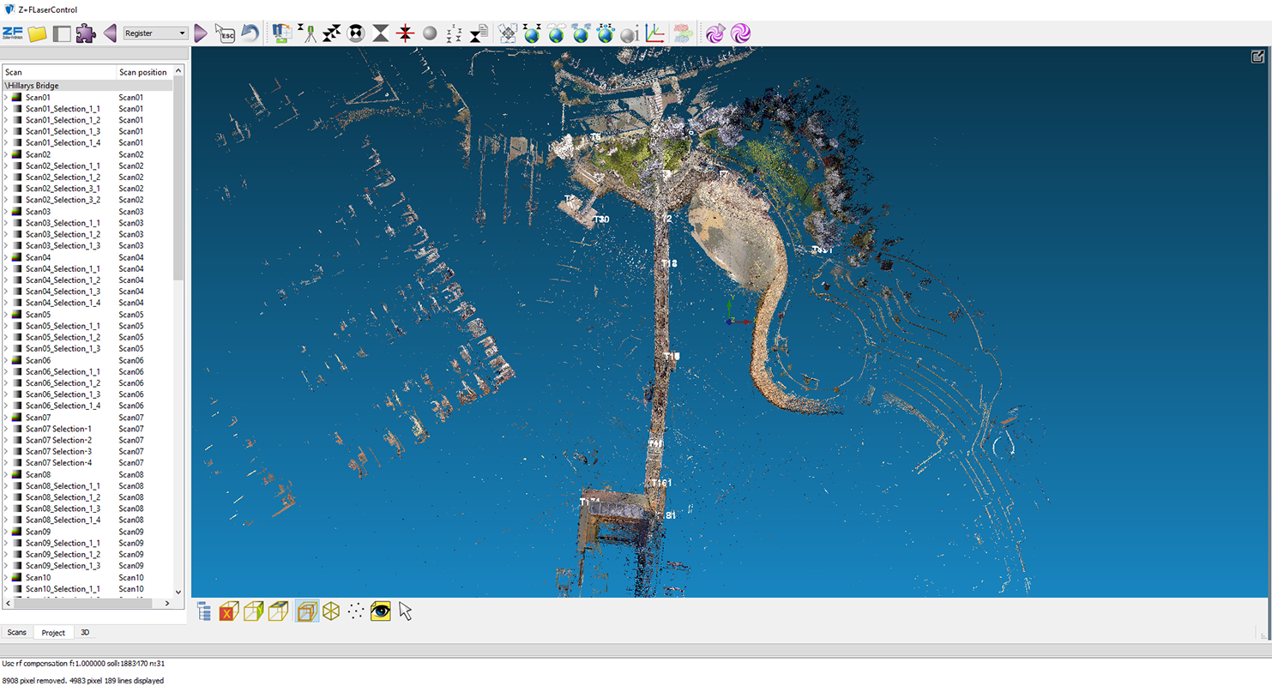1272x686 pixels.
Task: Click the tripod scanner station icon
Action: pyautogui.click(x=307, y=33)
